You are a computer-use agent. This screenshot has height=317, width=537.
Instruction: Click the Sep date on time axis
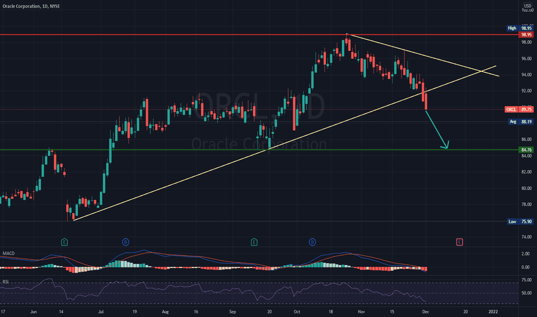(x=233, y=312)
